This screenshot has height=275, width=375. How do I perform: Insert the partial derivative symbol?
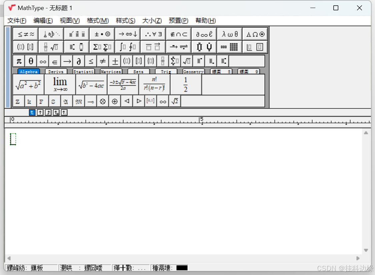79,61
